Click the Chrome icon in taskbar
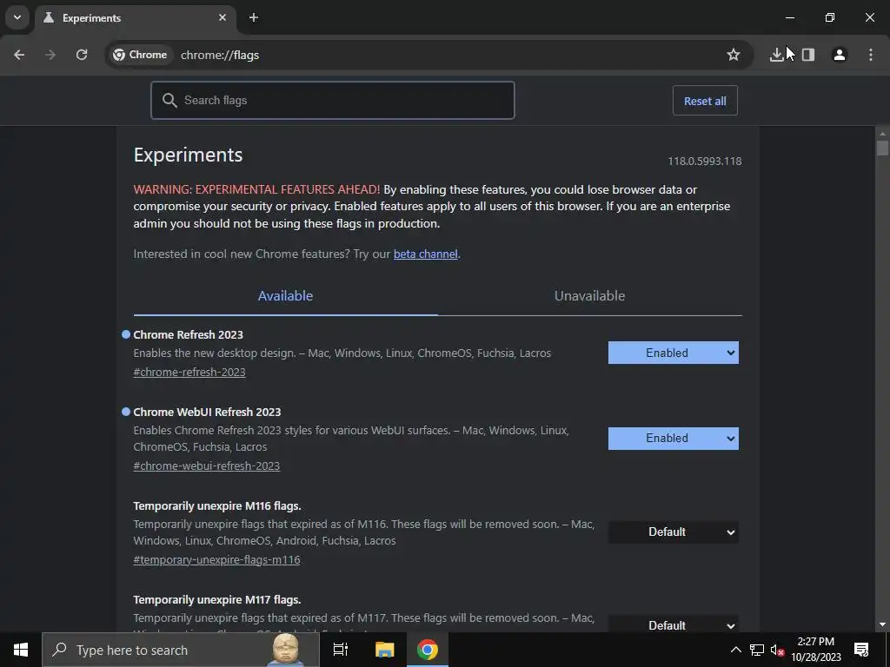The width and height of the screenshot is (890, 667). pyautogui.click(x=428, y=650)
